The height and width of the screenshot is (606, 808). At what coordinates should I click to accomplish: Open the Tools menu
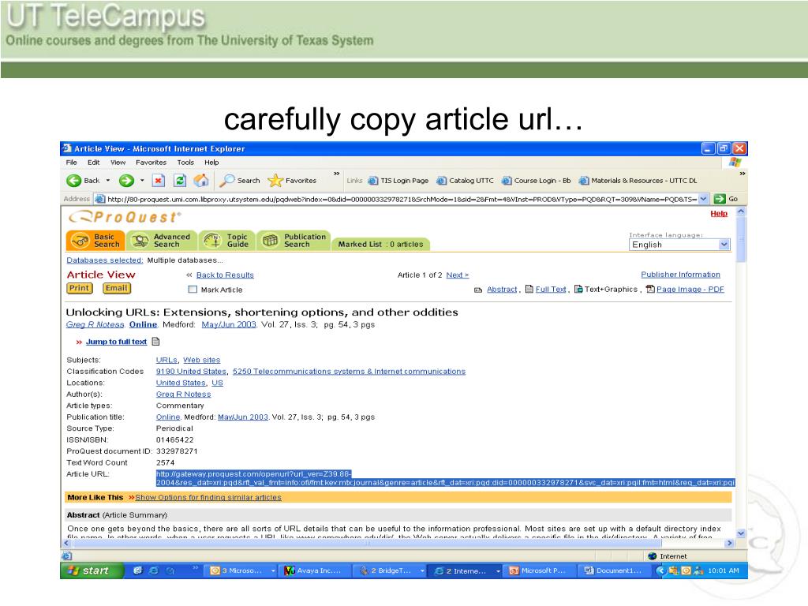pos(185,163)
